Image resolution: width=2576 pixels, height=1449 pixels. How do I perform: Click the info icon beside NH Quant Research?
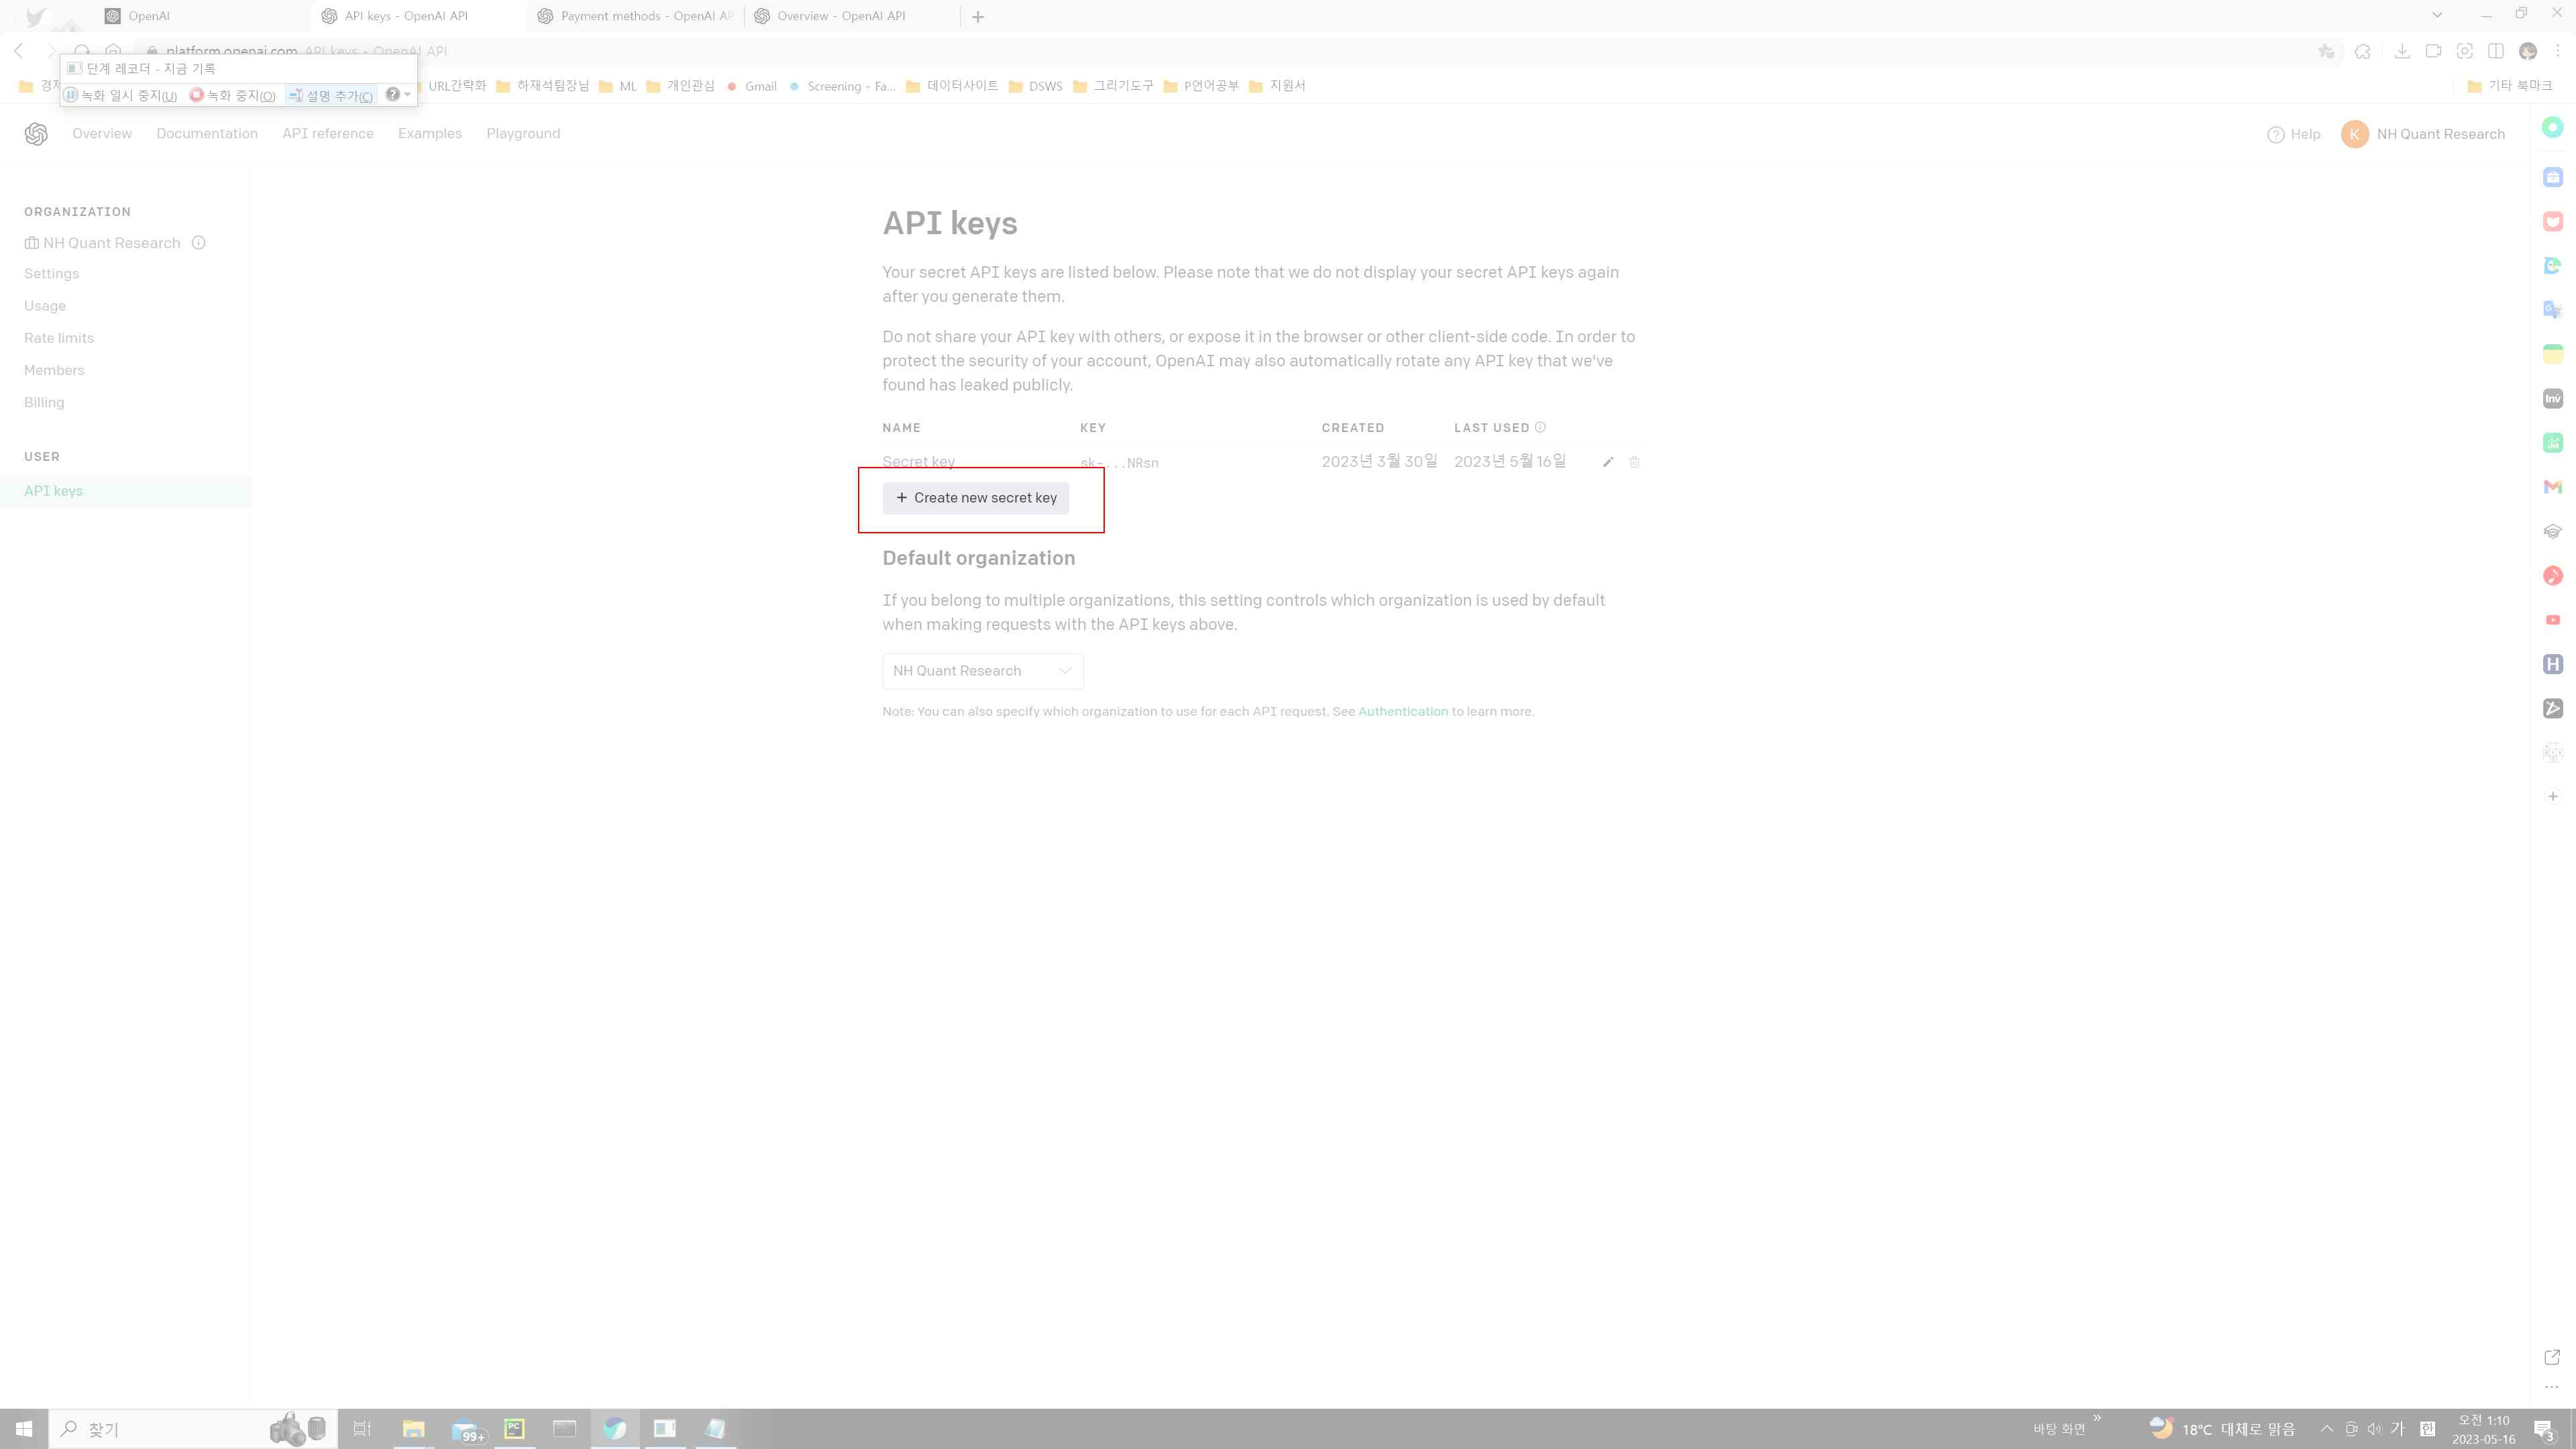coord(198,242)
